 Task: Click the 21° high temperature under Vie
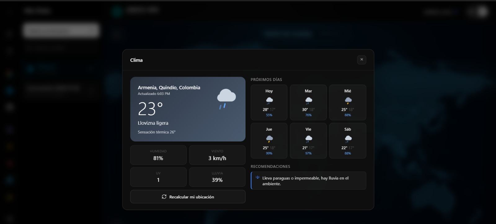coord(305,148)
